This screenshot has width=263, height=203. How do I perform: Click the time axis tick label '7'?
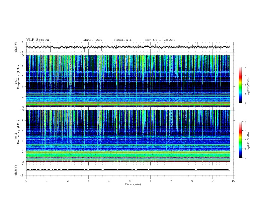(x=171, y=181)
